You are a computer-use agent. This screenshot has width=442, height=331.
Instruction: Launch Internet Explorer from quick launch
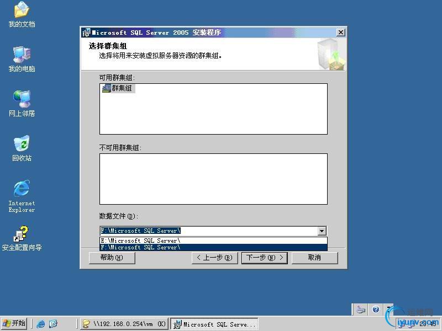(x=41, y=324)
